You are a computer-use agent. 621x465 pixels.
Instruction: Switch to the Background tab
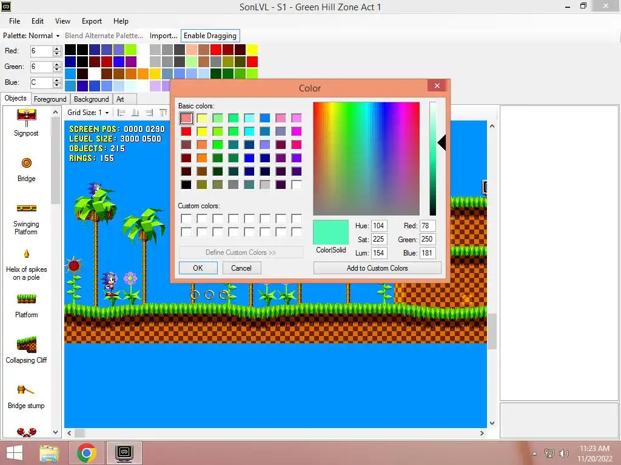click(91, 99)
